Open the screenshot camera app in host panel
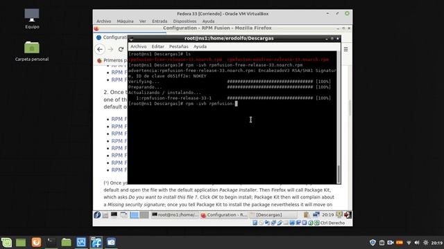The width and height of the screenshot is (444, 249). (111, 242)
